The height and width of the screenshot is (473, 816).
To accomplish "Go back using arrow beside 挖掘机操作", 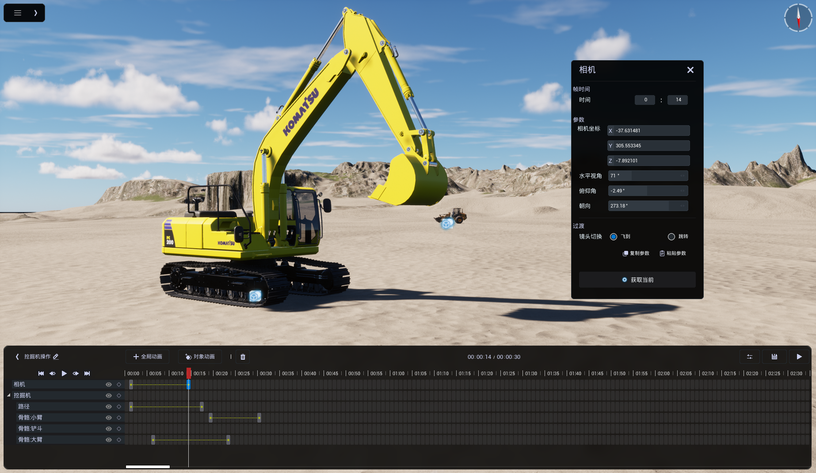I will click(x=17, y=357).
